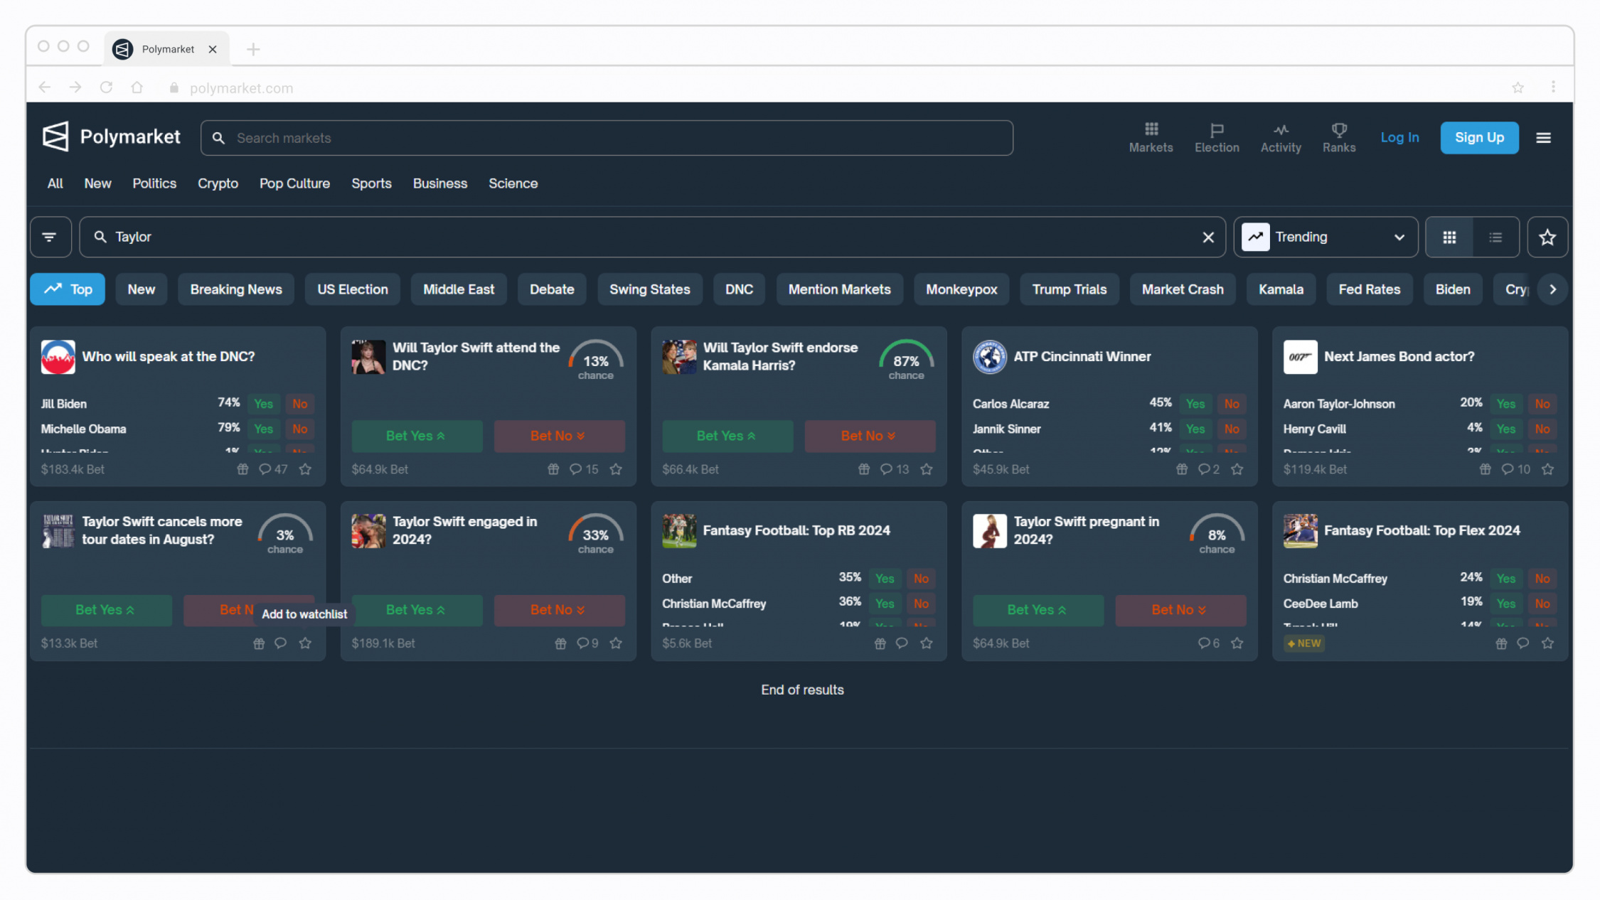Click No for Carlos Alcaraz in ATP Cincinnati
1600x900 pixels.
(1231, 404)
